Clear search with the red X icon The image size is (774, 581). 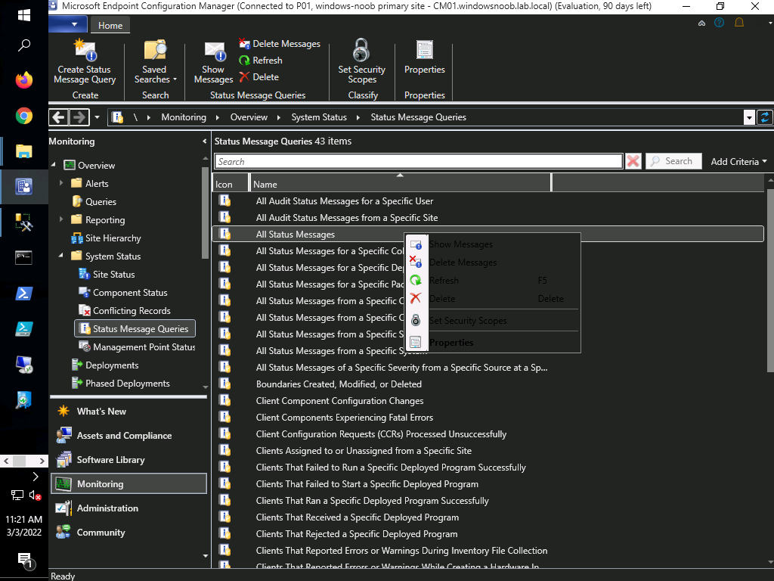tap(633, 161)
